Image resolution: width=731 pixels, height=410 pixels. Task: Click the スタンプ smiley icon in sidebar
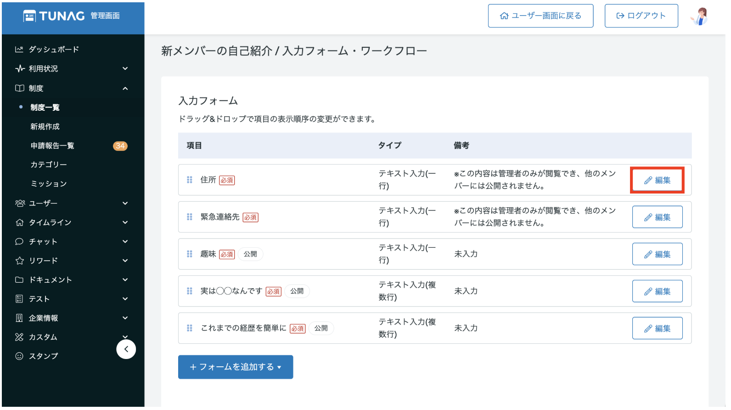click(19, 356)
